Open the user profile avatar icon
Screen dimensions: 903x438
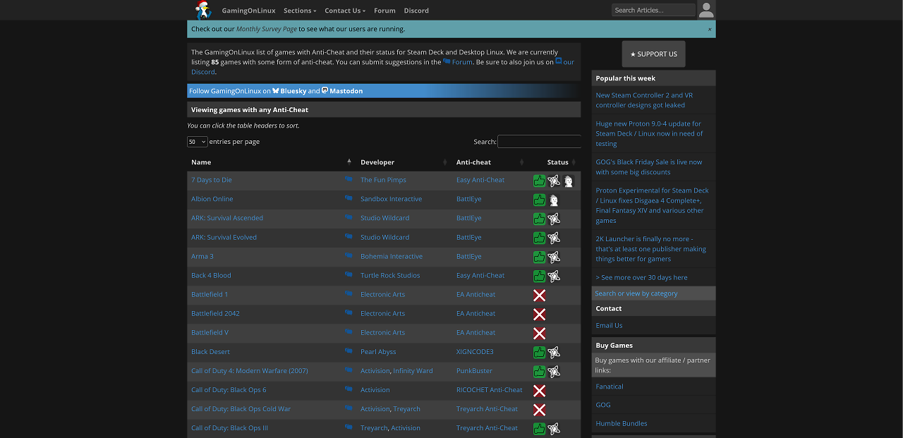[706, 10]
